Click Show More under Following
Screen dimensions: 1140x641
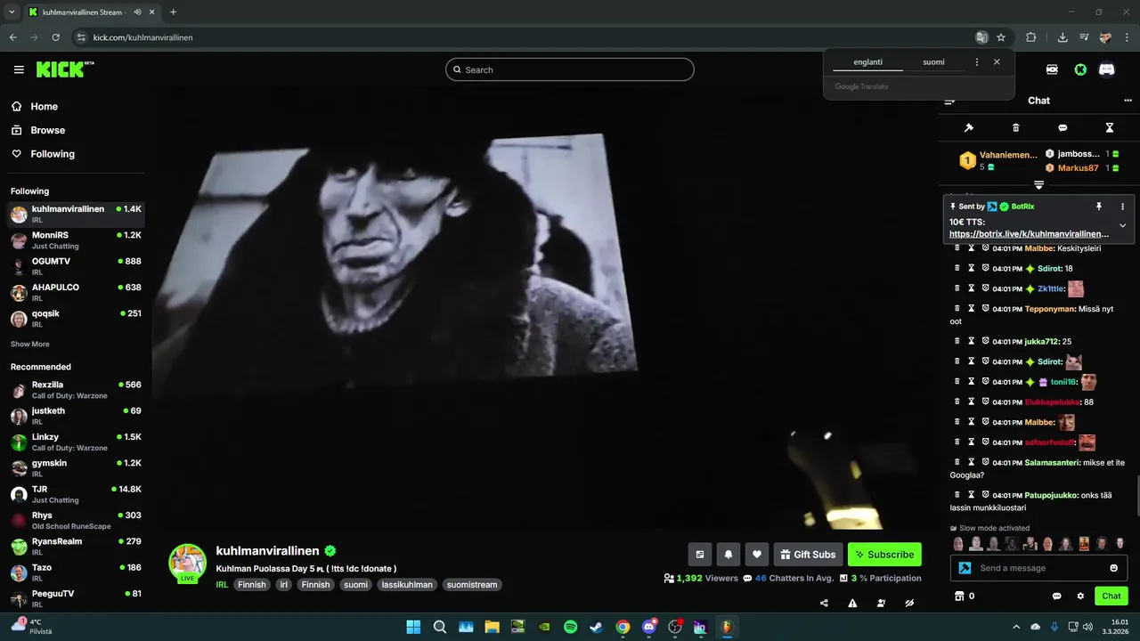point(30,344)
